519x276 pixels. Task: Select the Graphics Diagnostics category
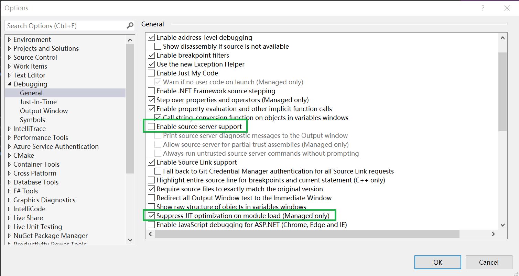click(44, 200)
